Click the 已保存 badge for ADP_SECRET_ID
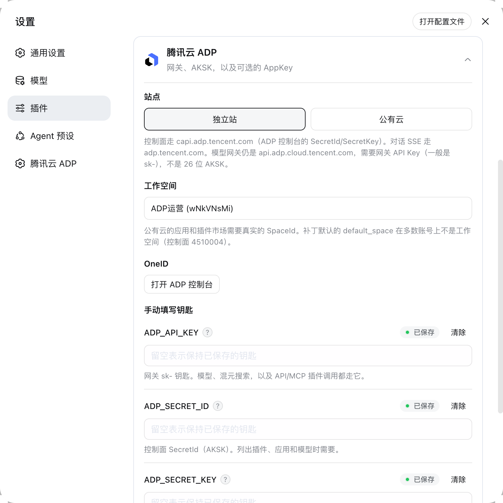Viewport: 503px width, 503px height. [x=420, y=406]
